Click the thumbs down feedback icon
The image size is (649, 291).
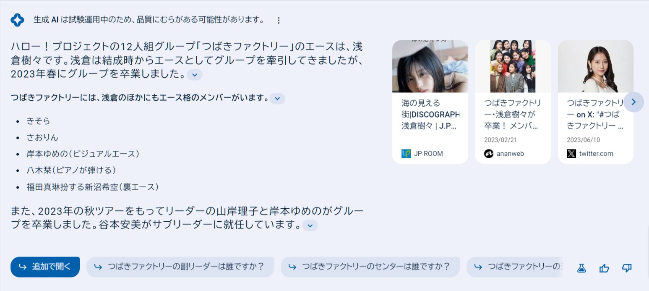coord(627,268)
